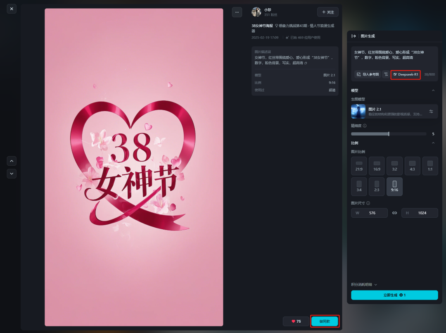
Task: Click the text tool icon in the prompt box
Action: pyautogui.click(x=387, y=74)
